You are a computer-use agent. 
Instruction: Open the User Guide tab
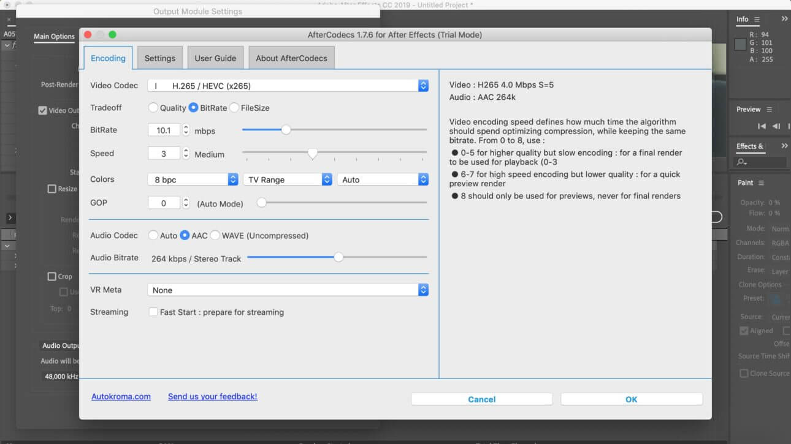pyautogui.click(x=215, y=58)
